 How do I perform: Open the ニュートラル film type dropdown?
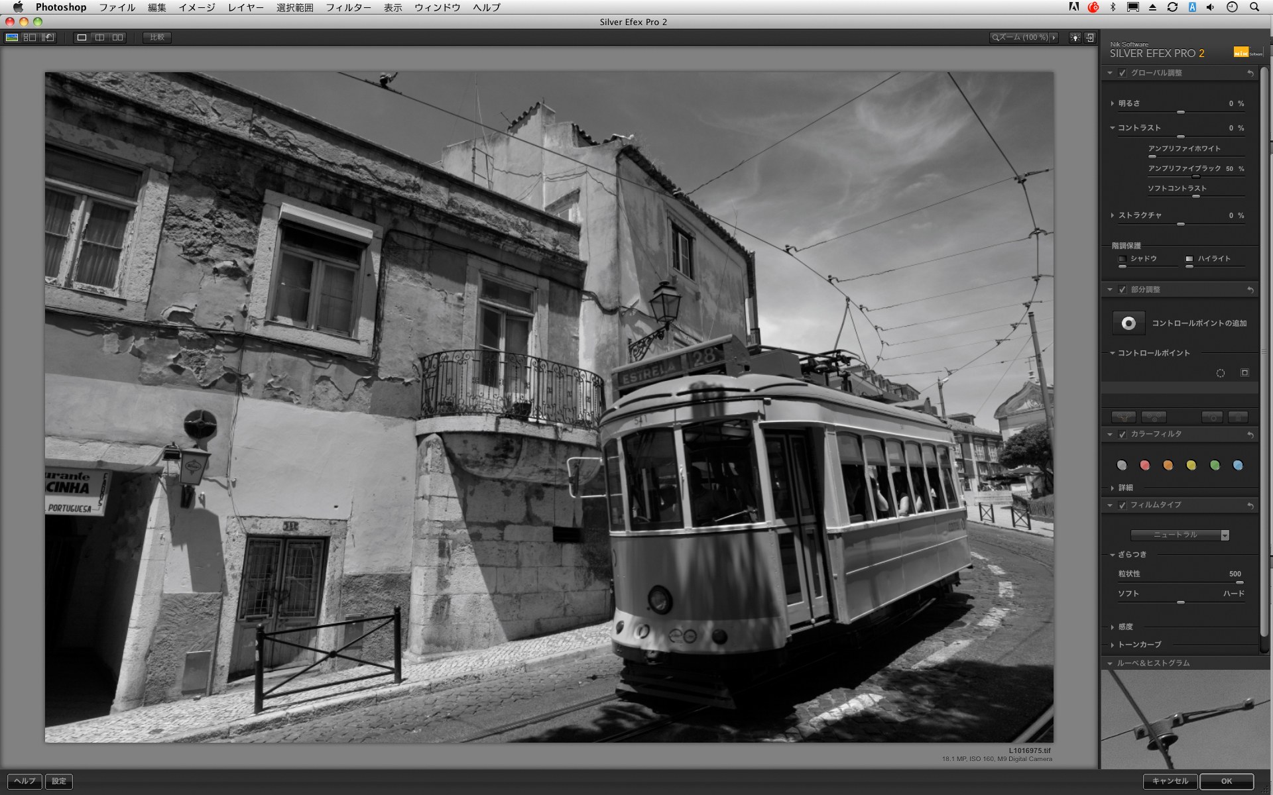click(x=1180, y=535)
